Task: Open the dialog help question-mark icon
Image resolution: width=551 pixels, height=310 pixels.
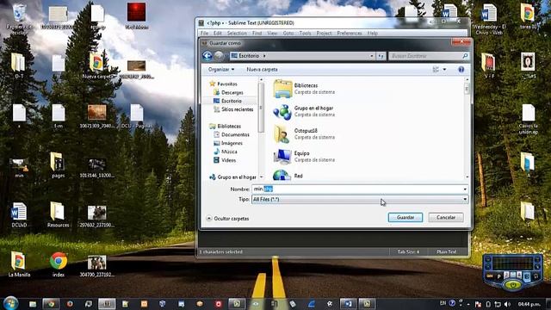Action: click(461, 70)
